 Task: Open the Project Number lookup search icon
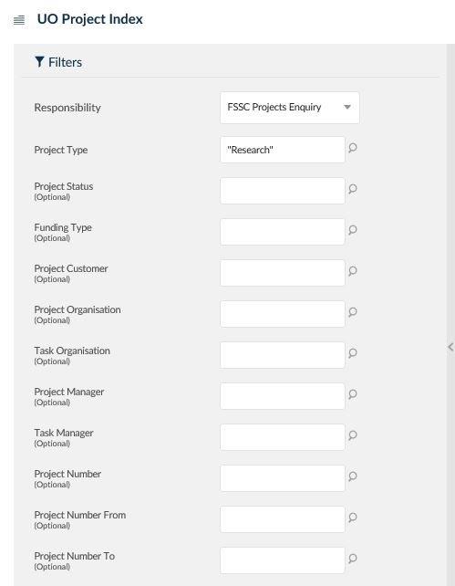(353, 476)
